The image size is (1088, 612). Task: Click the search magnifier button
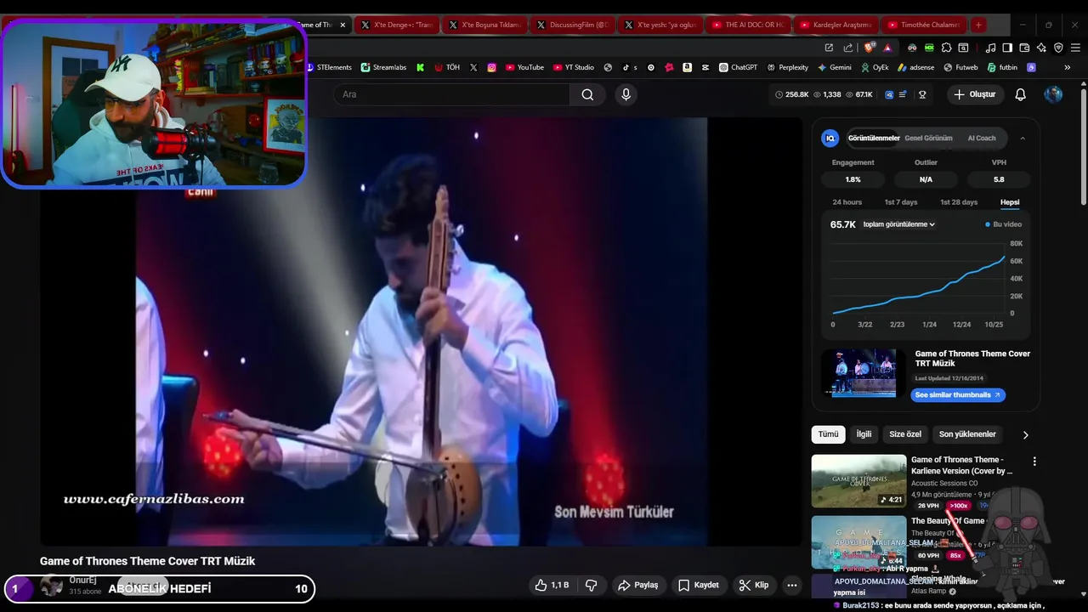click(x=587, y=94)
